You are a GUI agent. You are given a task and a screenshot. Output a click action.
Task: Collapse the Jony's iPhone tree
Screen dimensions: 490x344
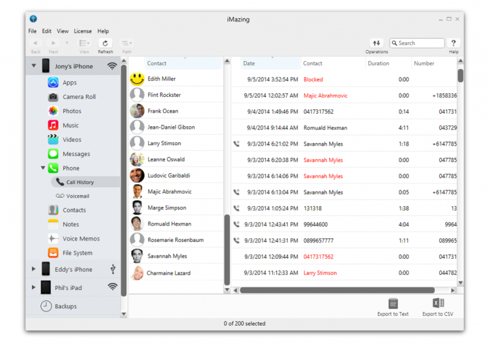click(x=34, y=66)
